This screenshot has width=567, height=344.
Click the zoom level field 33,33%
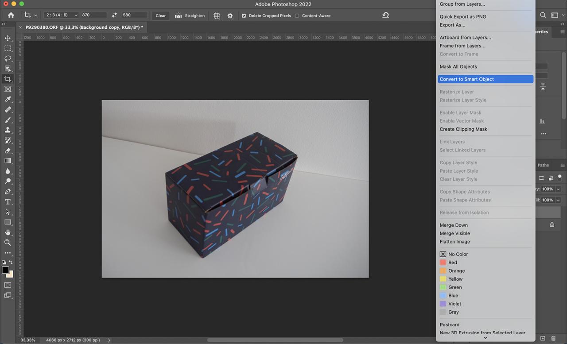click(28, 340)
